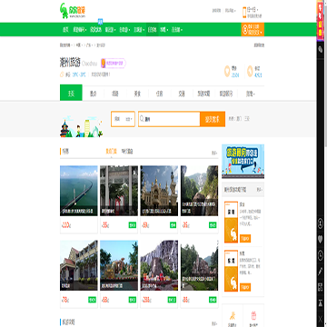This screenshot has width=327, height=327.
Task: Click green book button on 55 yuan ticket card
Action: (x=133, y=225)
